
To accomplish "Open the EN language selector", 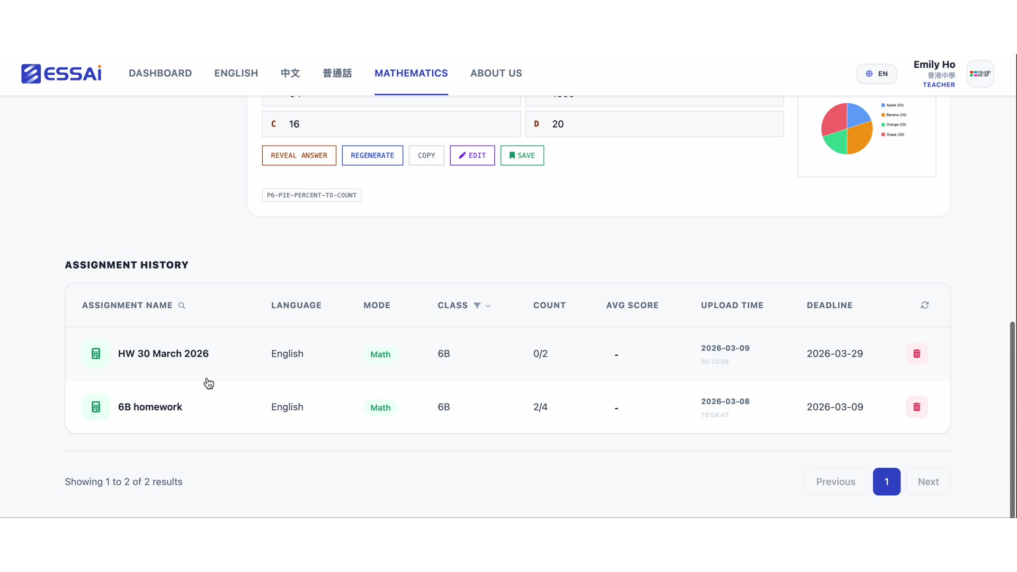I will 877,74.
